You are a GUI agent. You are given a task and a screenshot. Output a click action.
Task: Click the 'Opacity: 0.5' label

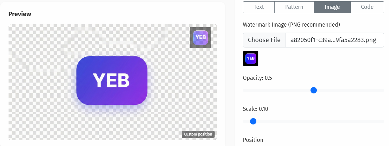click(257, 78)
